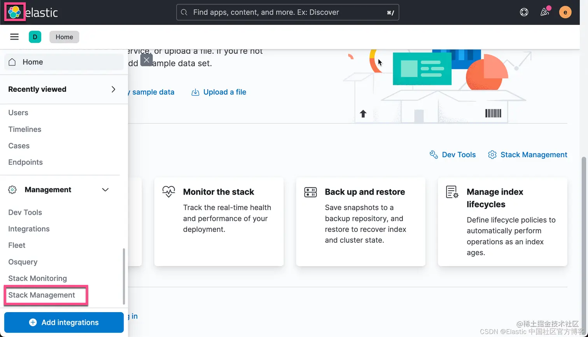Open the Back up and restore card
The width and height of the screenshot is (588, 337).
(x=360, y=222)
